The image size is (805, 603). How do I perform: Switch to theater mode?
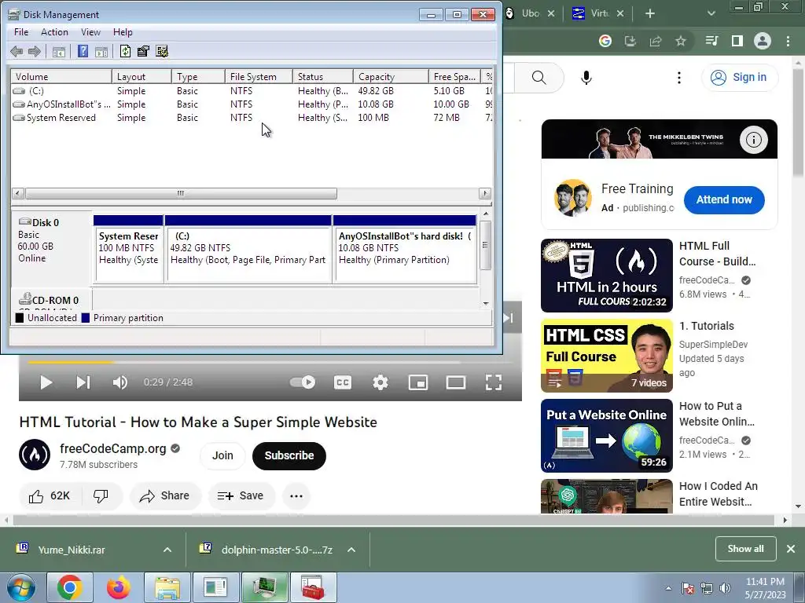click(456, 382)
